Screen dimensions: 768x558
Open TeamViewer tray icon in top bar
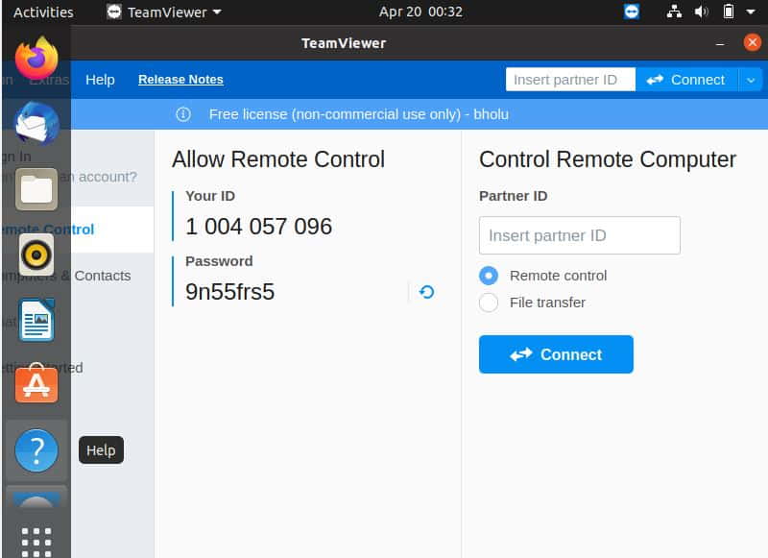click(x=632, y=12)
